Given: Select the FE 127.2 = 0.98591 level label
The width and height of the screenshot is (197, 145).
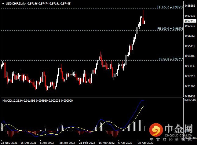Looking at the screenshot, I should pos(170,7).
